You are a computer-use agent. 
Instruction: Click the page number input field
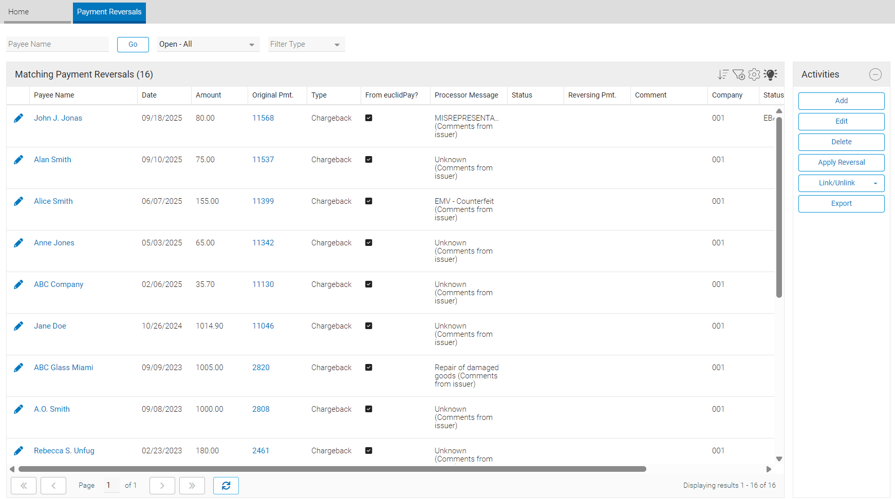tap(112, 485)
